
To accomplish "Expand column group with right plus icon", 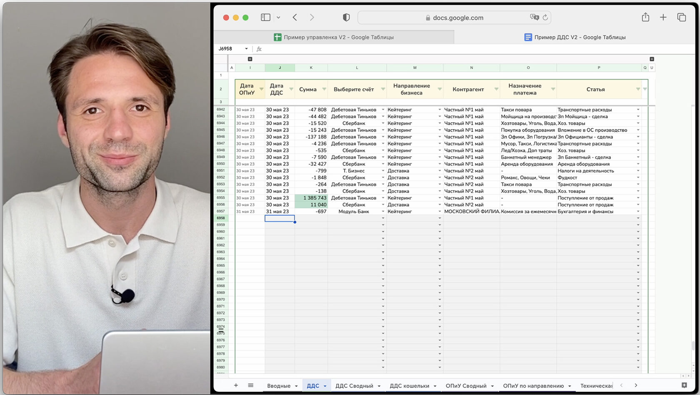I will coord(652,59).
